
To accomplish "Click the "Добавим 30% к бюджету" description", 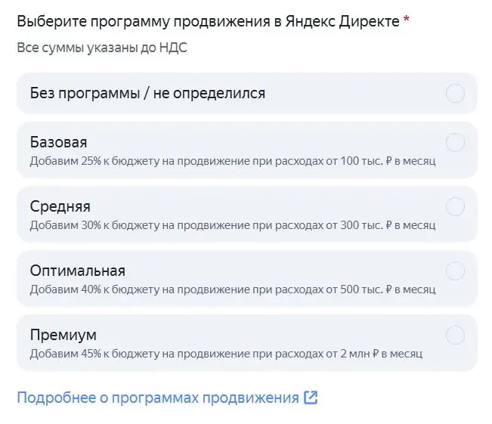I will point(233,225).
